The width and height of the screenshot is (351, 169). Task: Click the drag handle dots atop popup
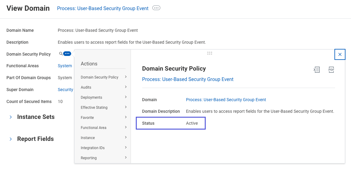pyautogui.click(x=210, y=53)
